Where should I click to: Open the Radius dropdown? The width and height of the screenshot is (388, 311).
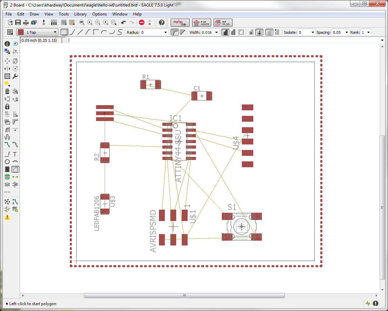pyautogui.click(x=165, y=32)
